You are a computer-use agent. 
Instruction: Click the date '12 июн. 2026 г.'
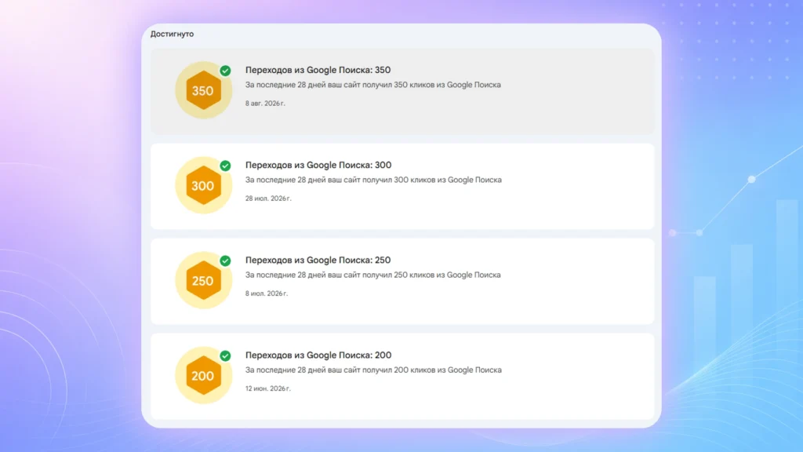coord(268,388)
